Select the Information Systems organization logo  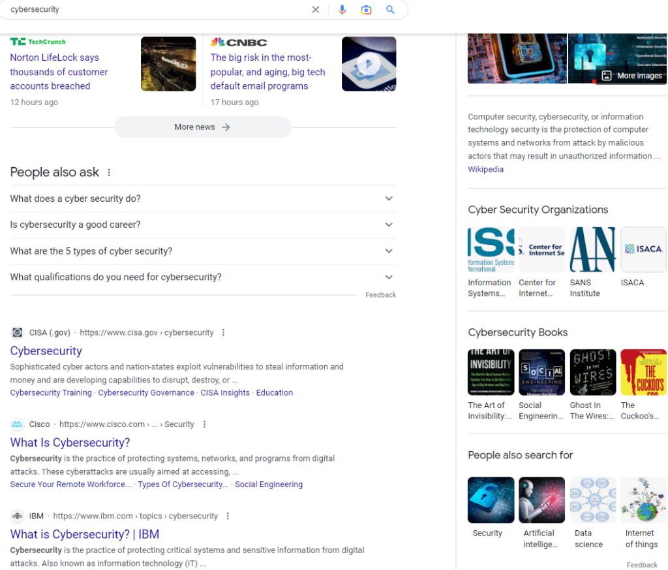[x=491, y=250]
